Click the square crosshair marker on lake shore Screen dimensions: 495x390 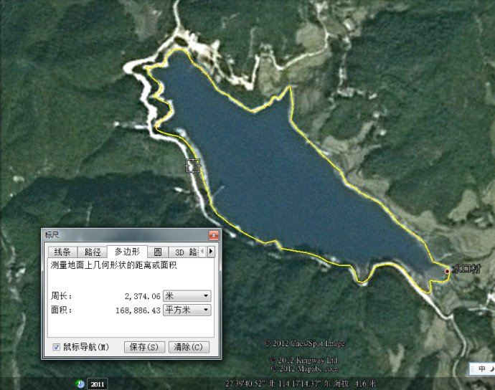(192, 166)
